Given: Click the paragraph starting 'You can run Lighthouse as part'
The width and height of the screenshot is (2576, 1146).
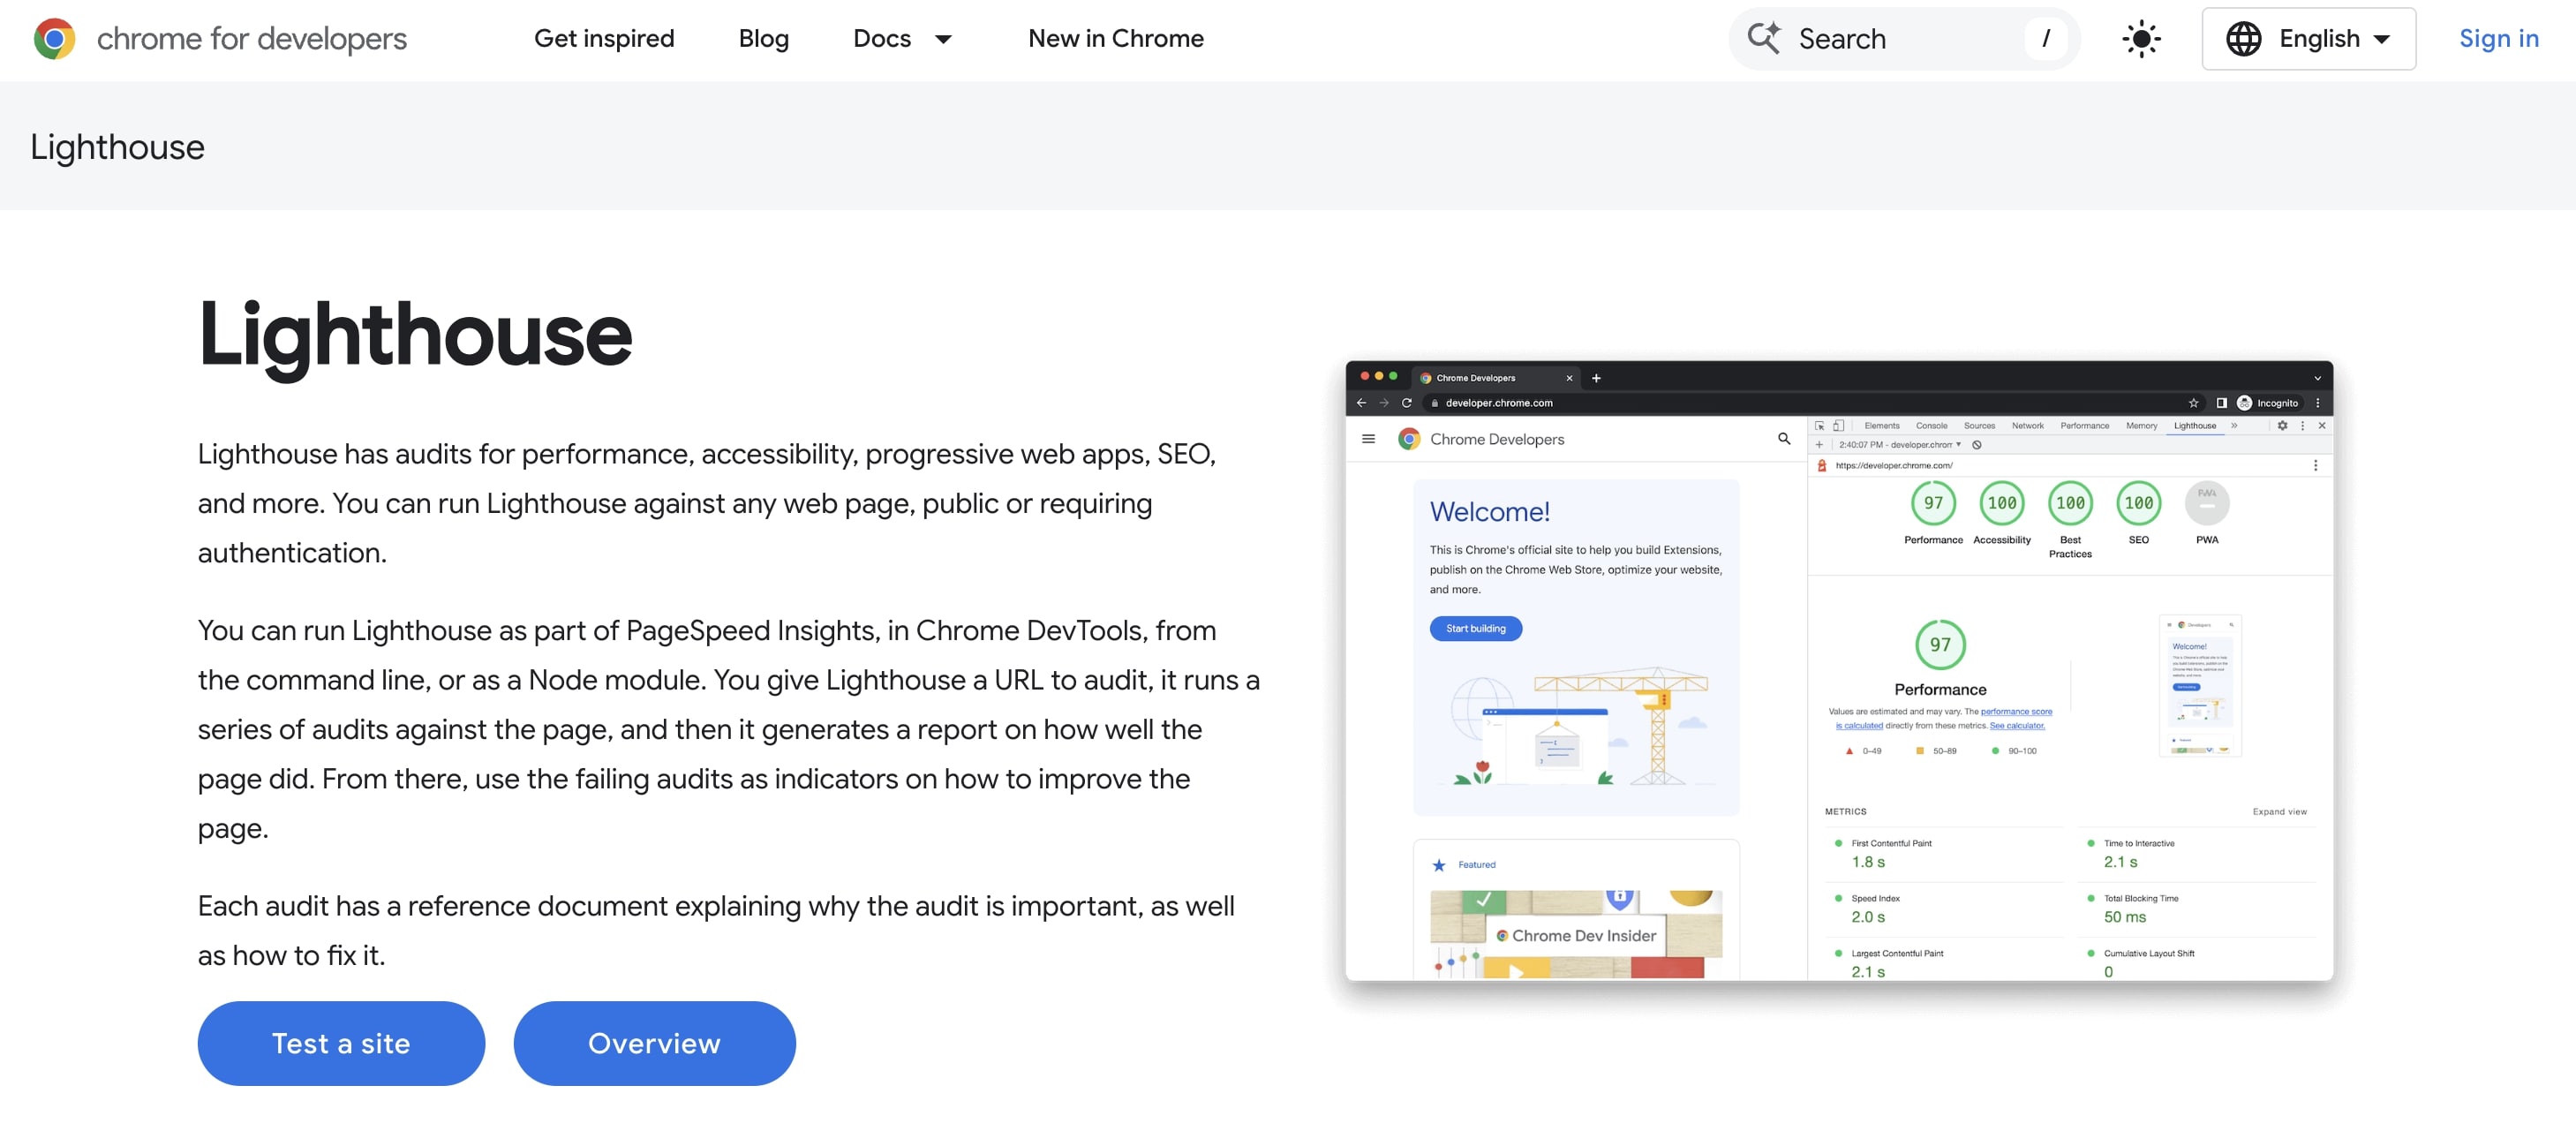Looking at the screenshot, I should click(x=729, y=729).
